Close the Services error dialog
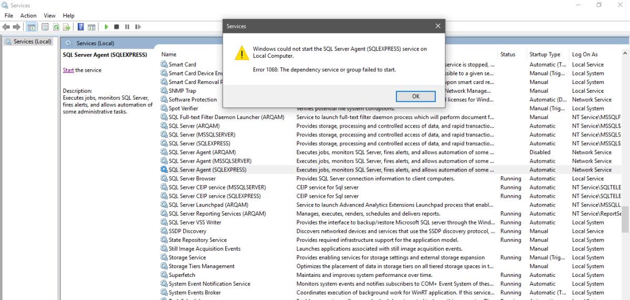Image resolution: width=630 pixels, height=300 pixels. tap(438, 26)
